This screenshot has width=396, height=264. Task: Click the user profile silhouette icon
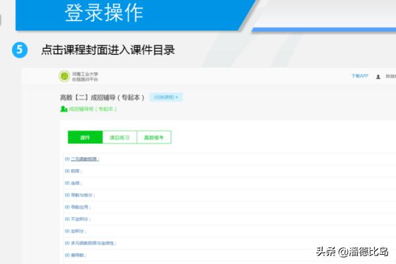pos(378,77)
